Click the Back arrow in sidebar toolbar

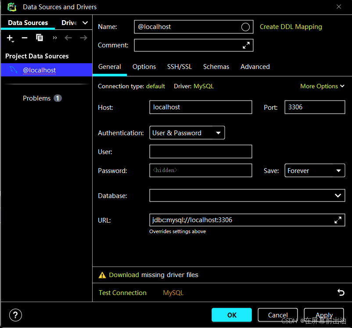[68, 38]
